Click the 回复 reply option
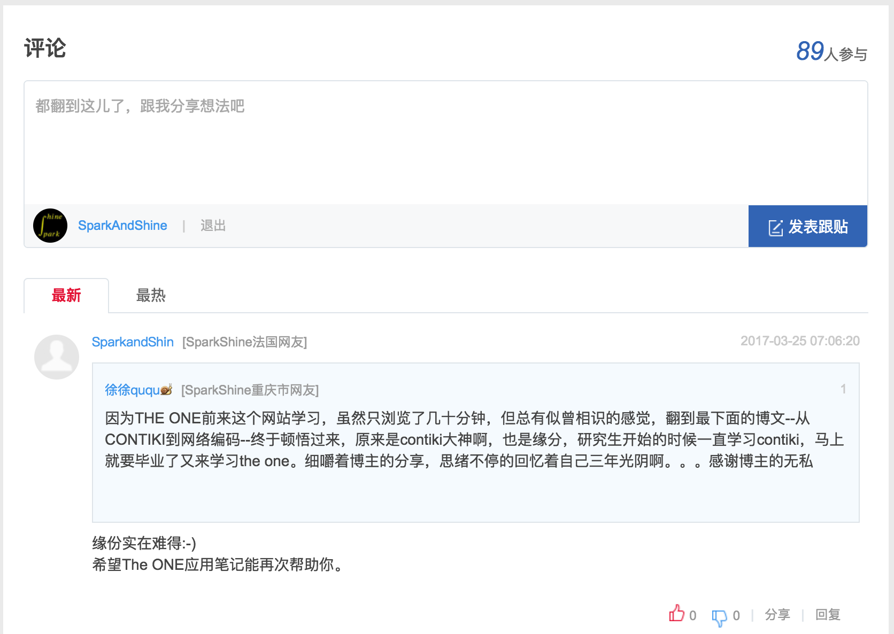 point(827,615)
